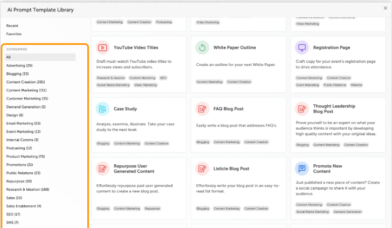This screenshot has height=228, width=392.
Task: Filter by Advertising (29) category
Action: 19,65
